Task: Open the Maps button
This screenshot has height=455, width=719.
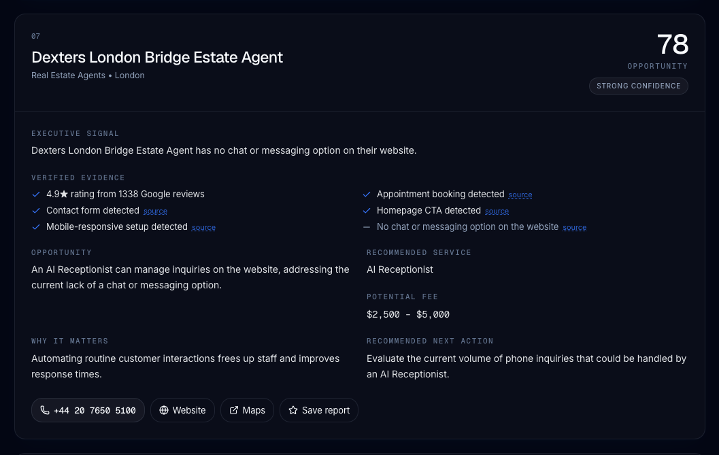Action: coord(247,410)
